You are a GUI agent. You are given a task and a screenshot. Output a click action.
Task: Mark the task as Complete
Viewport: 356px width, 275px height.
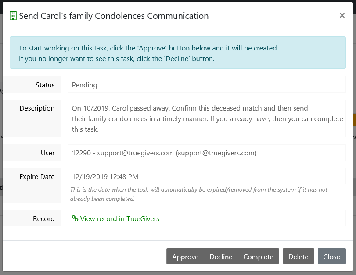point(259,257)
